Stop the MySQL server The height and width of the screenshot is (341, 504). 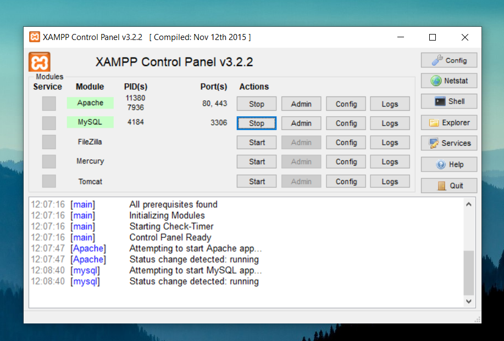point(256,123)
